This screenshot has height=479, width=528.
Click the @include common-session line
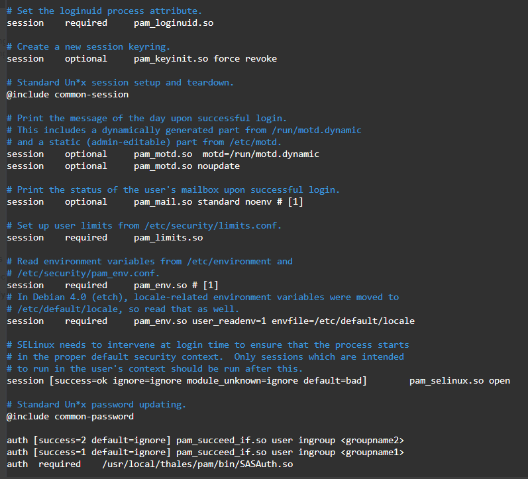68,94
